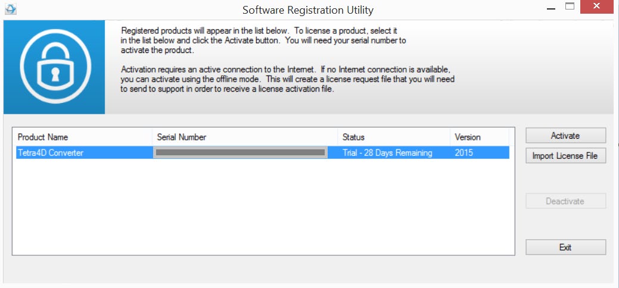Open Import License File dialog

(x=565, y=155)
